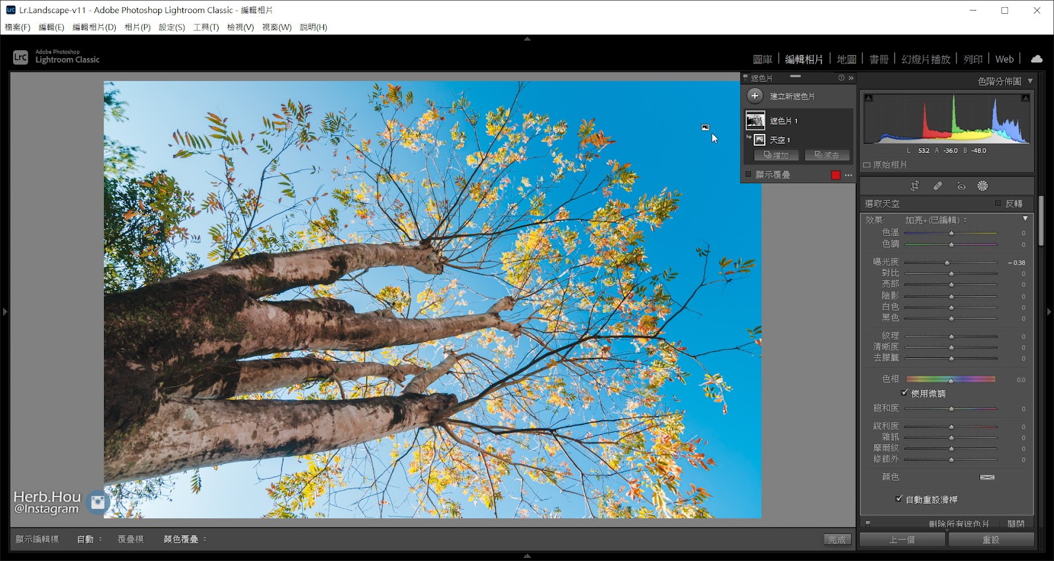Switch to the 圖庫 Library module

click(763, 59)
